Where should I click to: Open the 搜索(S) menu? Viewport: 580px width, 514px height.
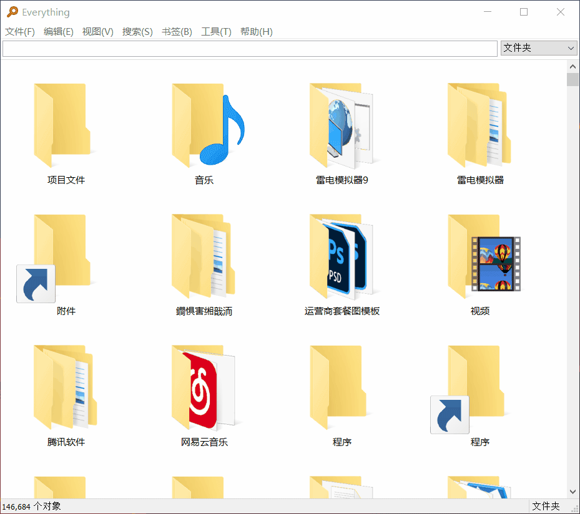point(137,31)
